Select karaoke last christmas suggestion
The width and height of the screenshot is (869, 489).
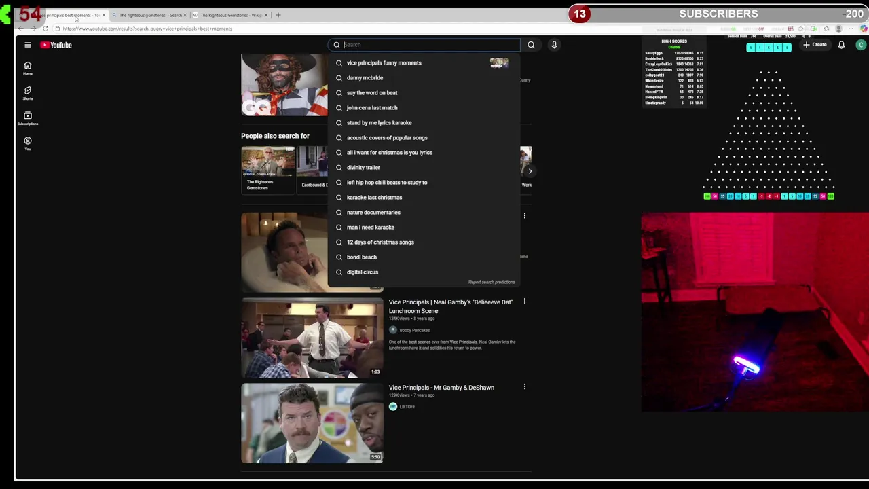[x=424, y=197]
